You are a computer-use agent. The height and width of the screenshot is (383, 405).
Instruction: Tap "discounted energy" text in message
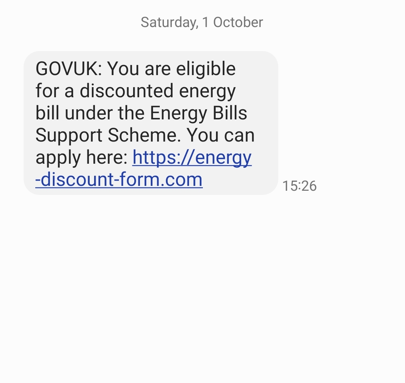click(157, 91)
